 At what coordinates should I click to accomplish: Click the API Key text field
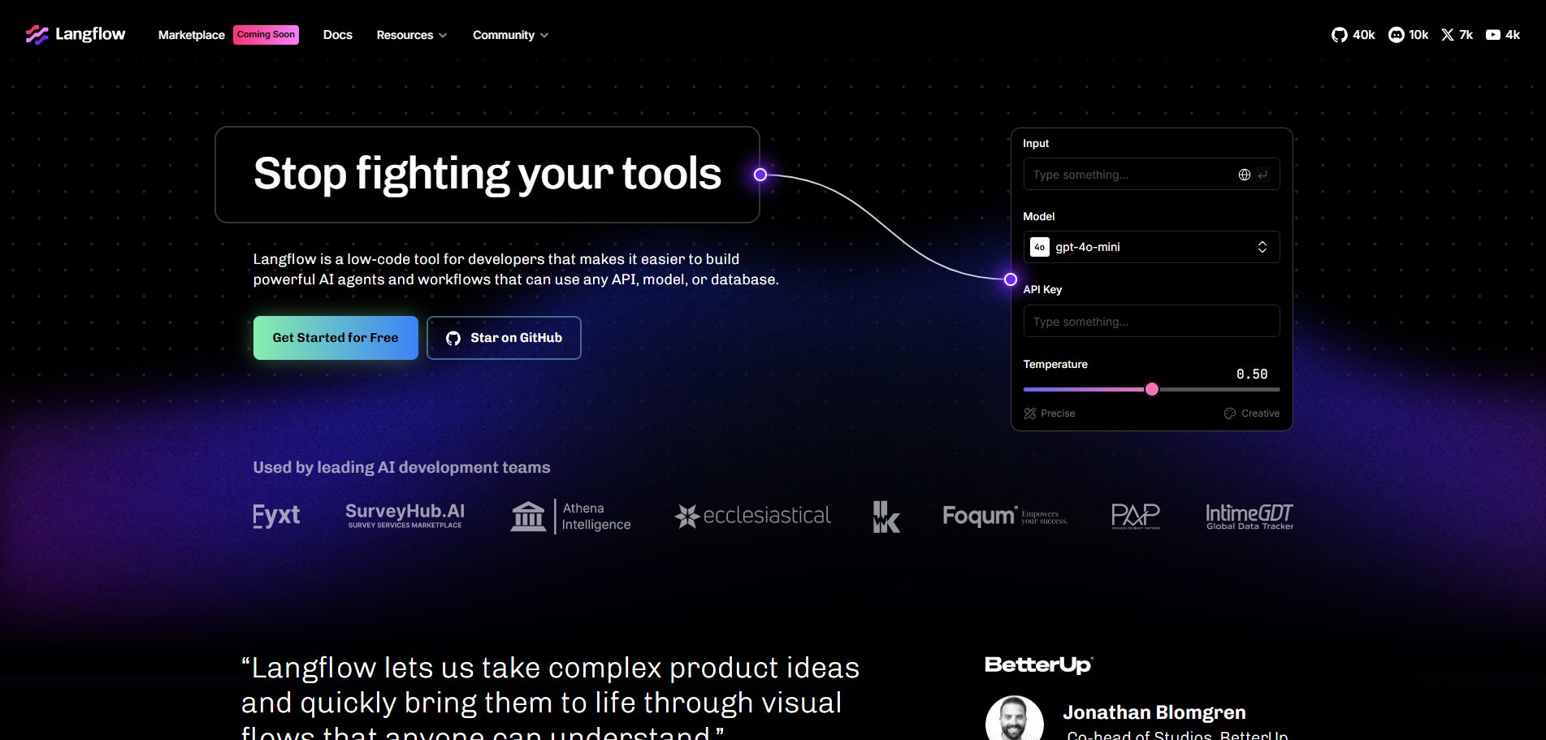pos(1152,321)
